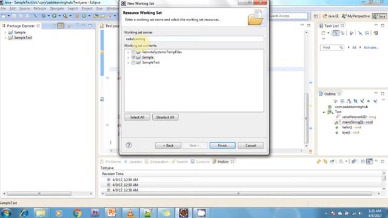Check the RemoteSystemsTempFiles checkbox
The width and height of the screenshot is (388, 218).
pos(133,52)
